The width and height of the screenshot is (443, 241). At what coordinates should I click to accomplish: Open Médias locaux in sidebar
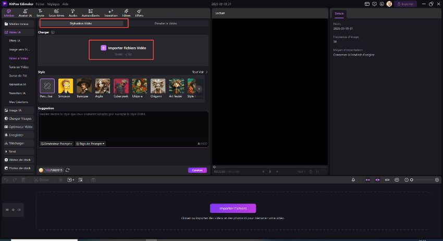pyautogui.click(x=18, y=24)
